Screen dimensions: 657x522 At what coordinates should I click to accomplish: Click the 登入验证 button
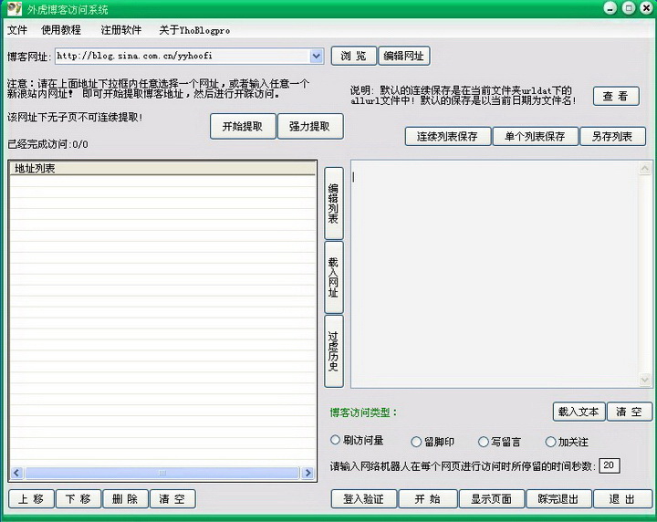pos(364,499)
